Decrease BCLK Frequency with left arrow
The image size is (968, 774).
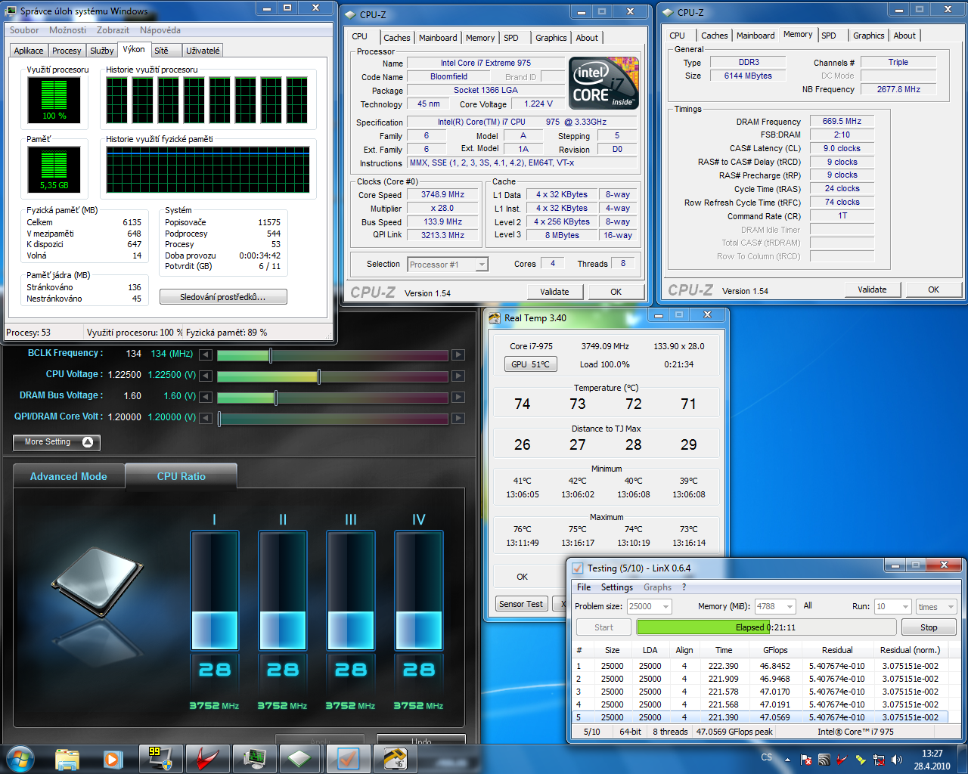pos(206,354)
